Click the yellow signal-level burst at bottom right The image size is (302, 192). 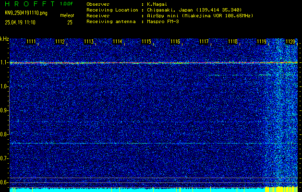click(x=281, y=189)
